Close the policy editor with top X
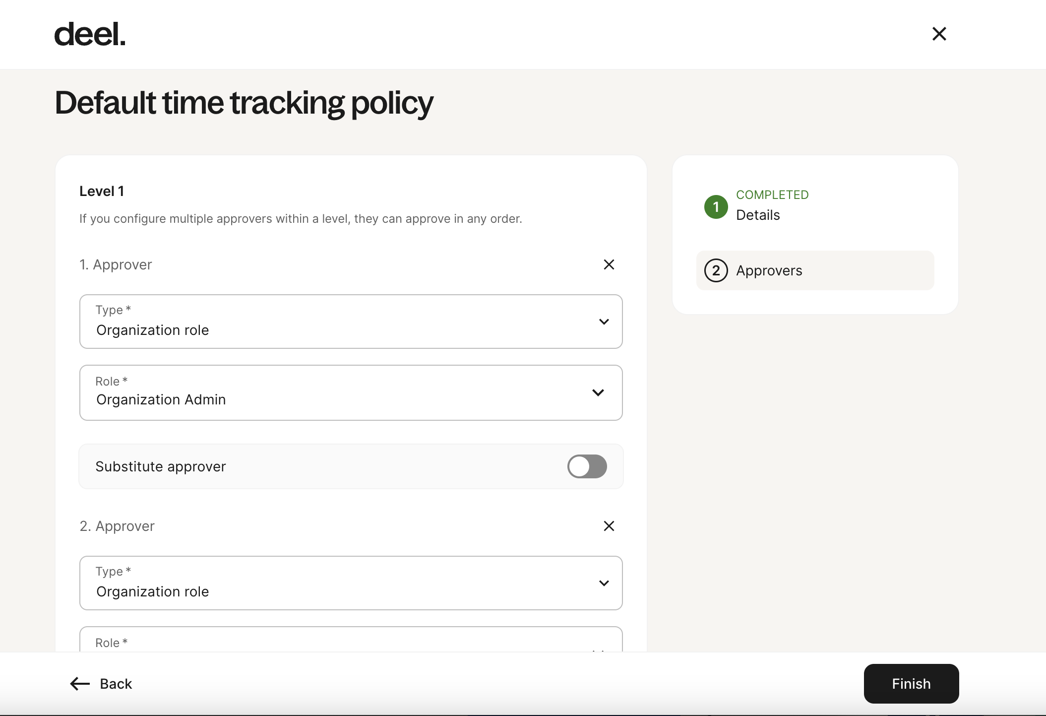The width and height of the screenshot is (1046, 716). click(939, 34)
